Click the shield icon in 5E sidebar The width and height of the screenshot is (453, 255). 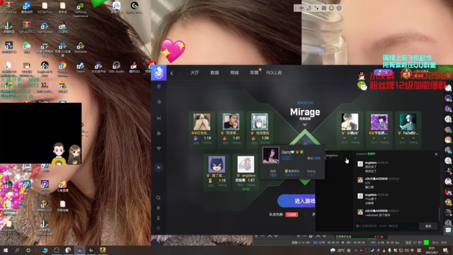[159, 87]
